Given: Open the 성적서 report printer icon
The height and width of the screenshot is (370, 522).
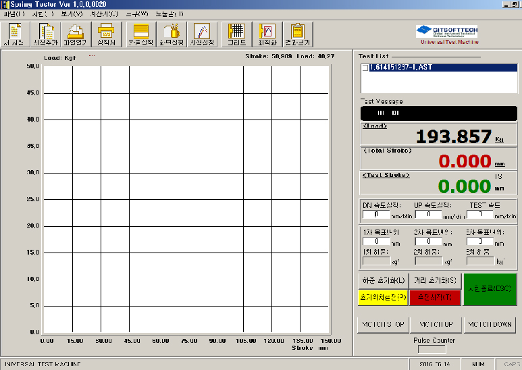Looking at the screenshot, I should click(107, 34).
